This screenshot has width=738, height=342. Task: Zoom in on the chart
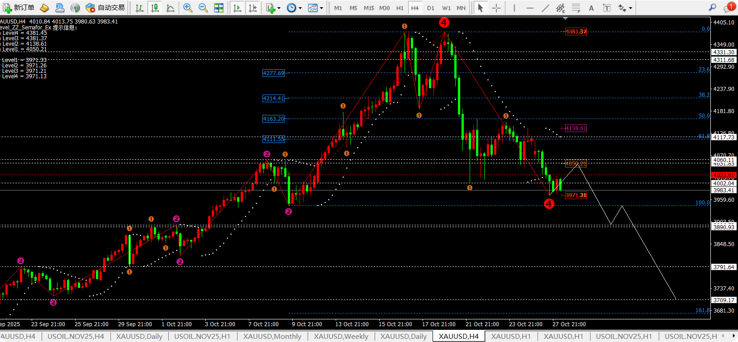[x=187, y=8]
